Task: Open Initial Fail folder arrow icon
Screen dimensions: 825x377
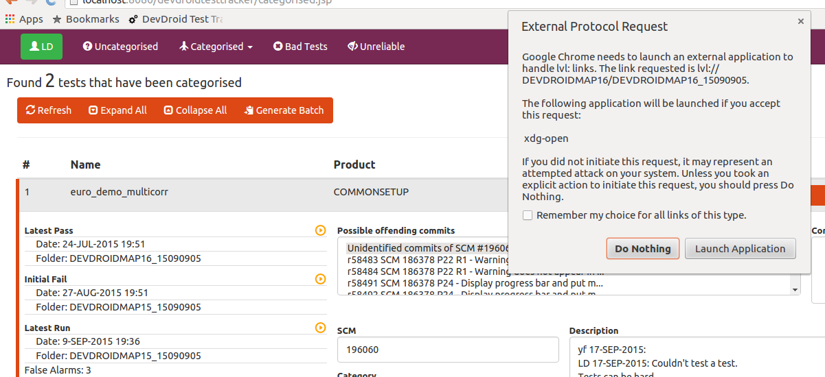Action: coord(320,279)
